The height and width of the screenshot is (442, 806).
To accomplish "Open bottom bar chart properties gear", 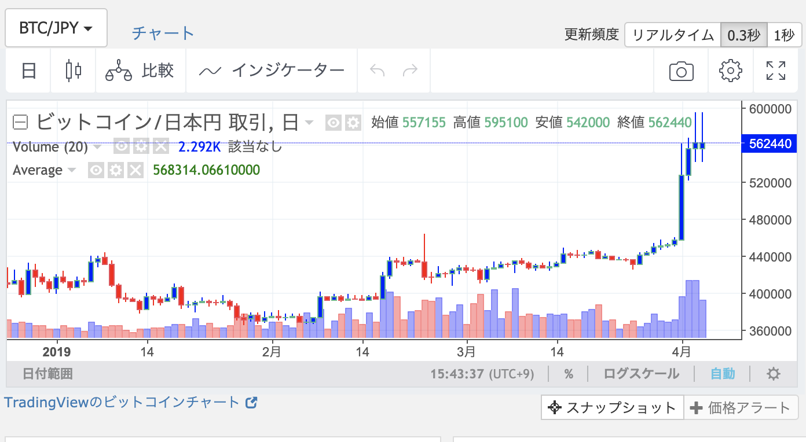I will 774,374.
